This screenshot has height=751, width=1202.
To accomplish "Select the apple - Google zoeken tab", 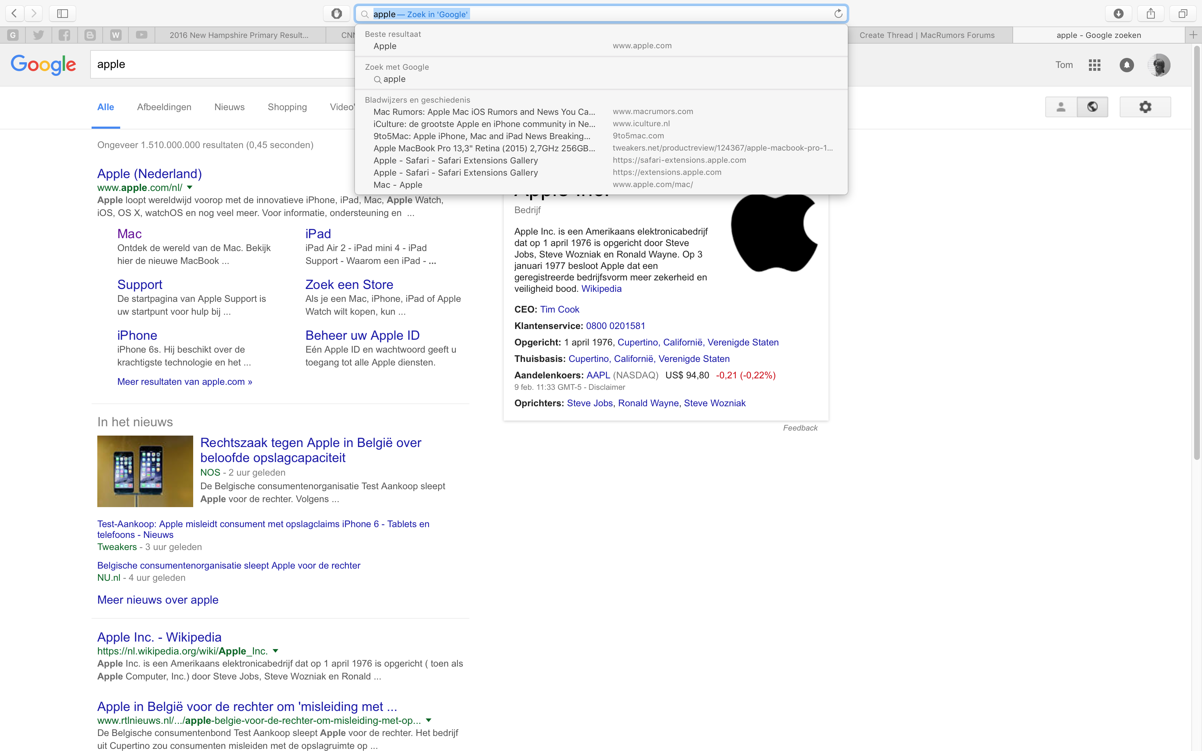I will (x=1099, y=35).
